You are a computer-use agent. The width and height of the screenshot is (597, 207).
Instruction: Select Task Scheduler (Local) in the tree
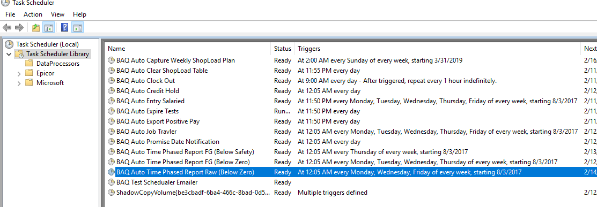pyautogui.click(x=47, y=44)
